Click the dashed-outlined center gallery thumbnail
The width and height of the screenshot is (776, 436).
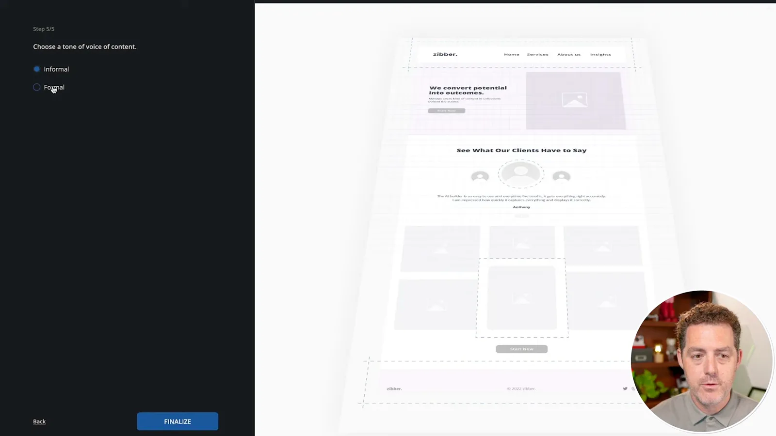tap(522, 297)
